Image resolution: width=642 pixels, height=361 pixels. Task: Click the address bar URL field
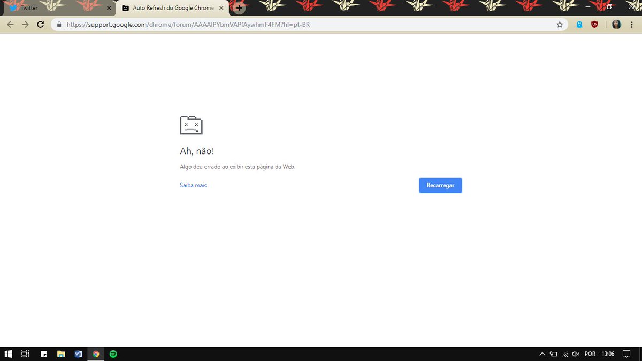pos(310,25)
